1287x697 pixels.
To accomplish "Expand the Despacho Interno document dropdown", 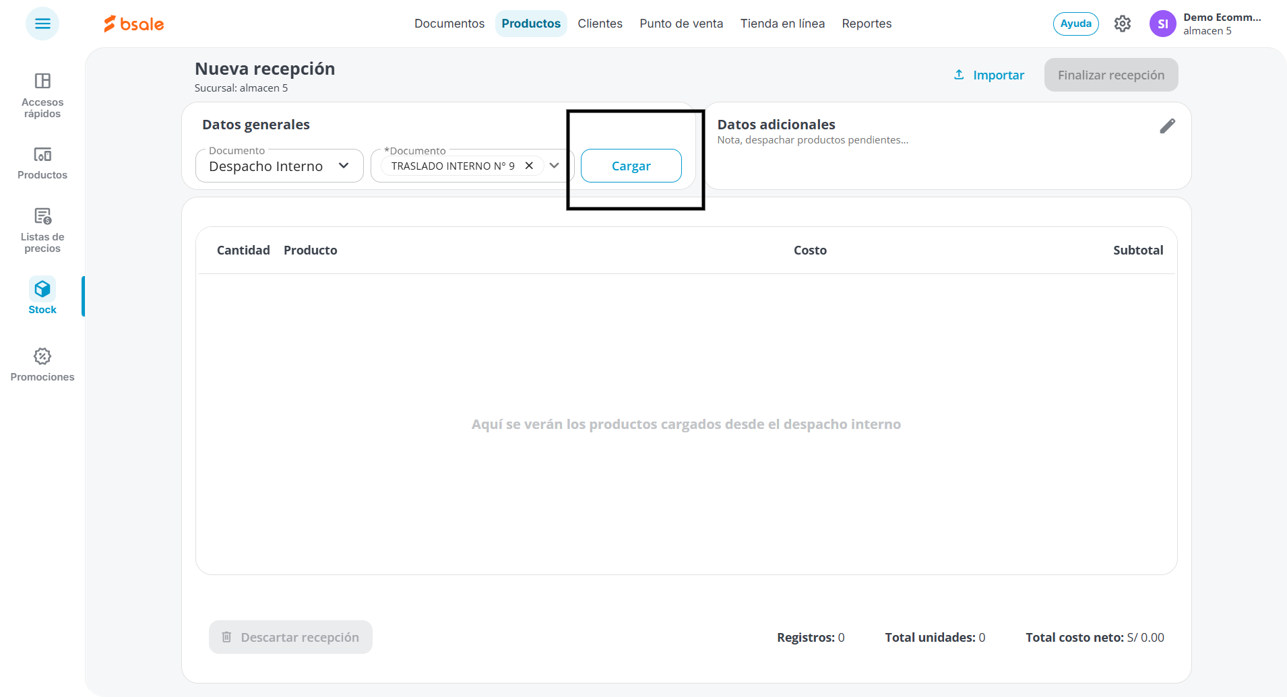I will click(x=280, y=166).
